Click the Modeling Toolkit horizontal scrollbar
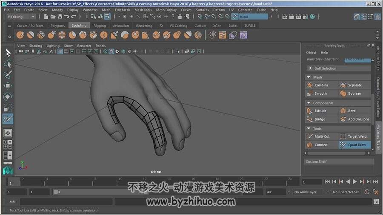The width and height of the screenshot is (383, 215). pos(337,153)
